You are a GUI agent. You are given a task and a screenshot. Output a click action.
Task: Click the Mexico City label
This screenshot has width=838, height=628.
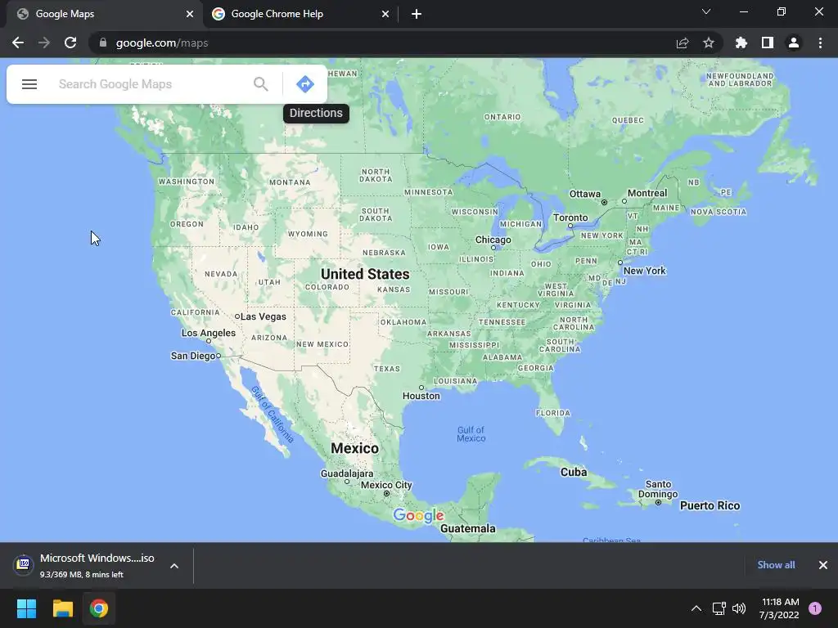click(386, 485)
